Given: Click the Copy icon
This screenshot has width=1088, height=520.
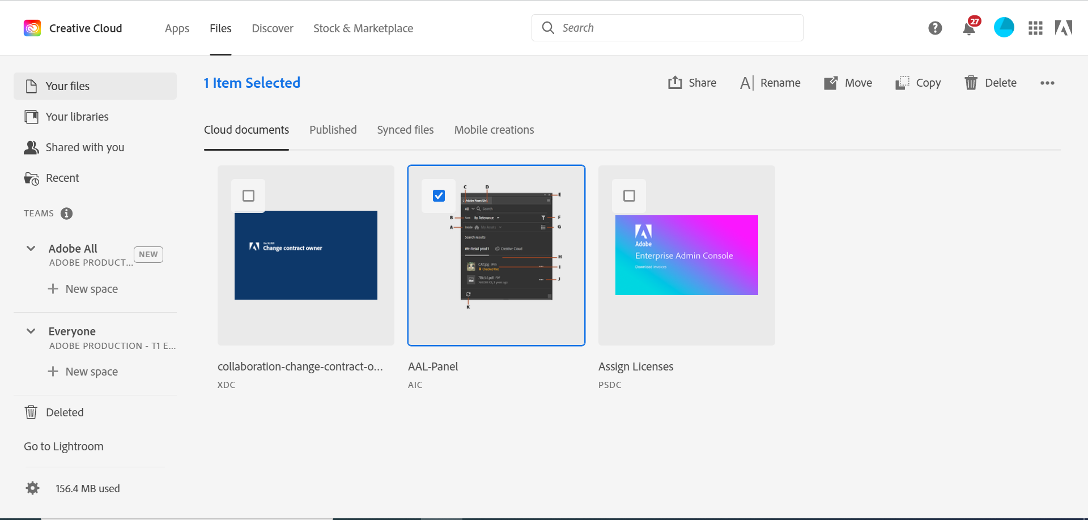Looking at the screenshot, I should [902, 83].
